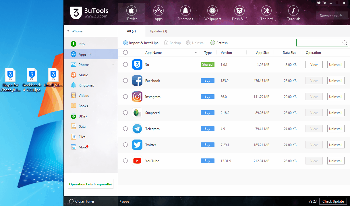Open the Wallpapers section
The height and width of the screenshot is (206, 350).
212,13
